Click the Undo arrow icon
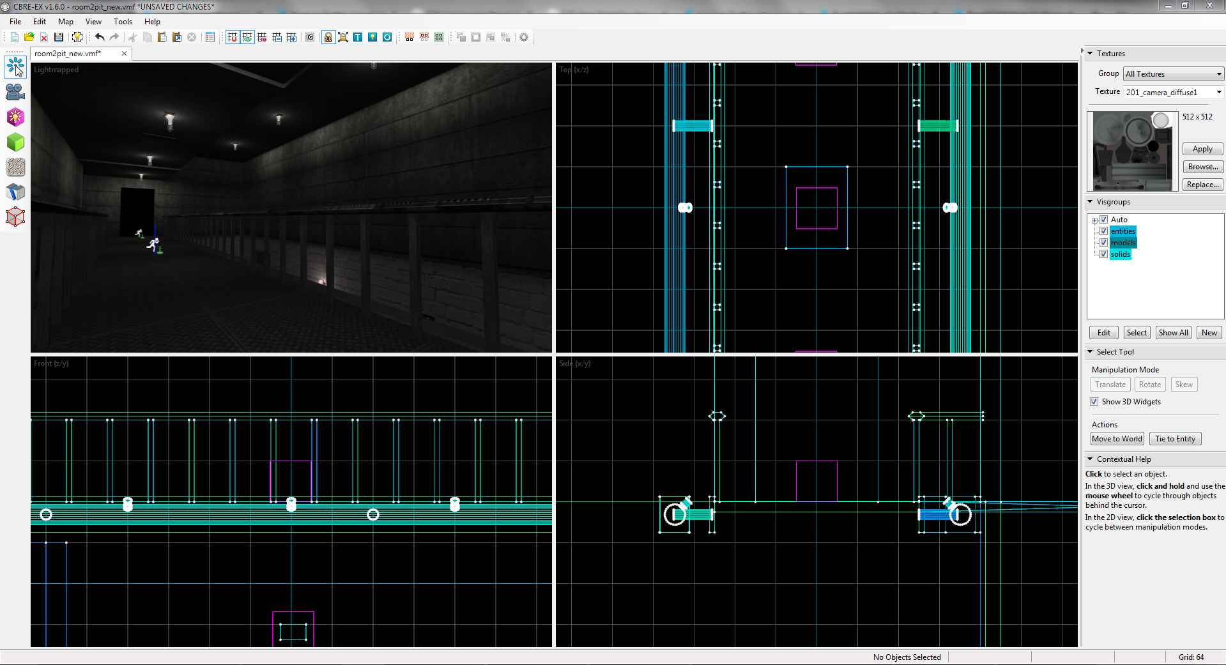This screenshot has width=1226, height=665. pos(100,37)
